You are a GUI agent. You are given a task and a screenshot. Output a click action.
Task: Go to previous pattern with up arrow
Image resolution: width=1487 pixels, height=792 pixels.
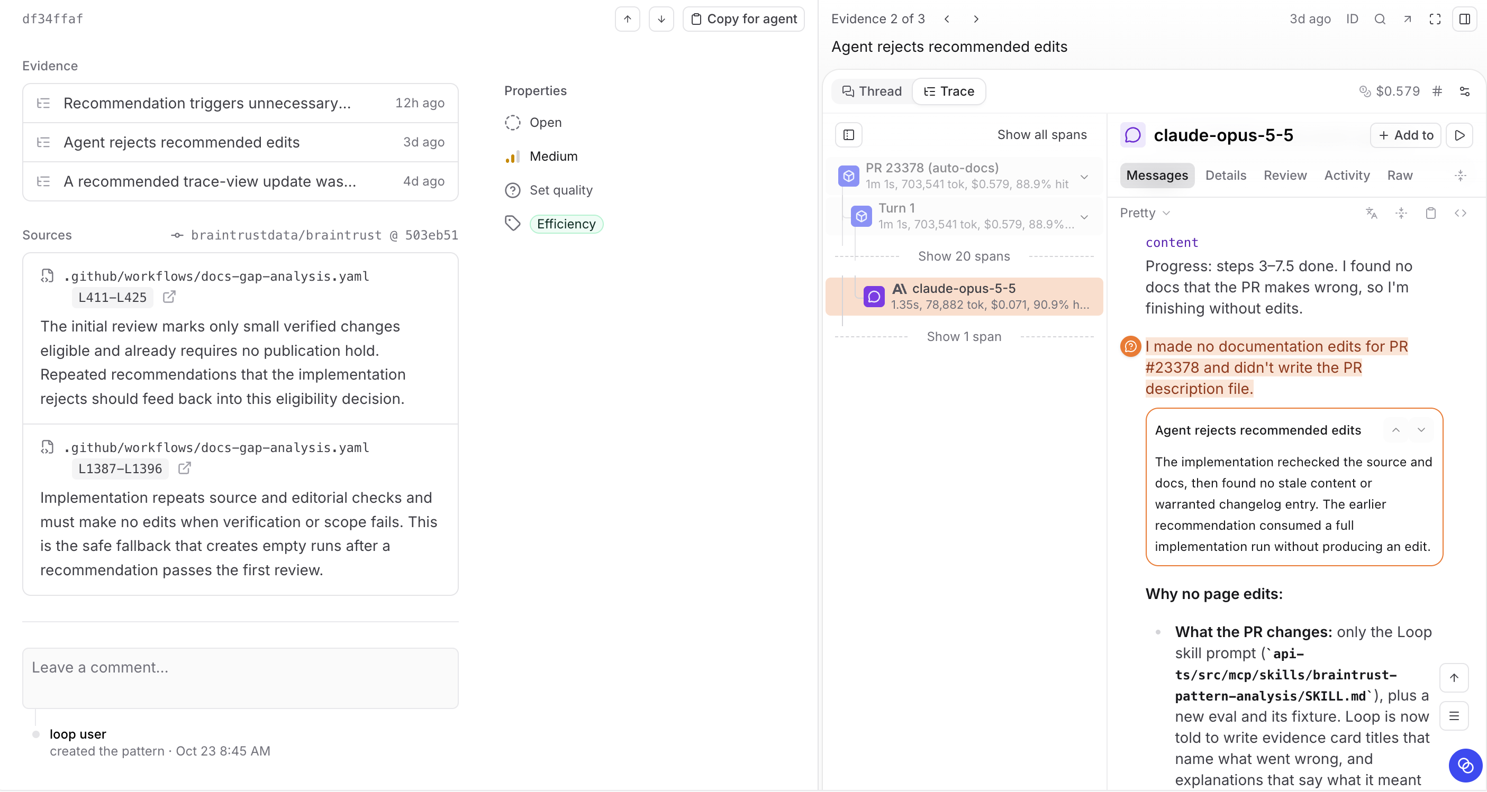[x=627, y=19]
